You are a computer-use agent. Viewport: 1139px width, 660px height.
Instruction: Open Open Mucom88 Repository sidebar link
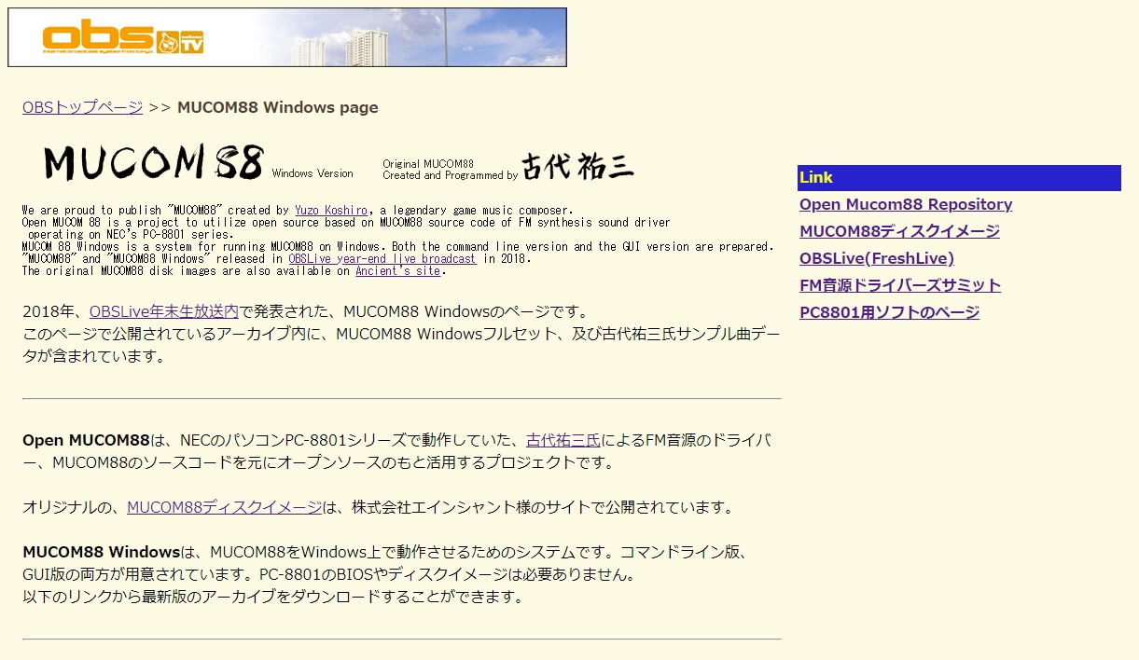point(906,204)
